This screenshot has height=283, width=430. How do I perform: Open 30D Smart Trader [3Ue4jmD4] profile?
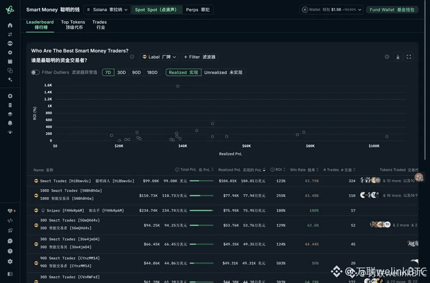pos(70,243)
